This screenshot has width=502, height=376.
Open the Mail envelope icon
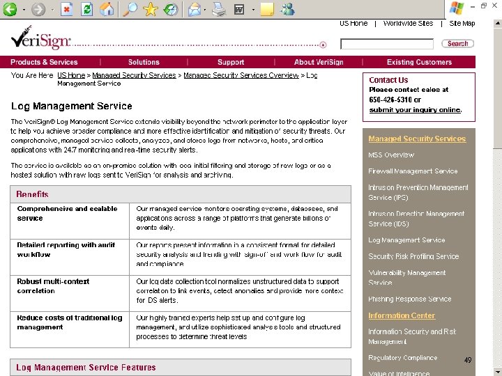pyautogui.click(x=195, y=9)
